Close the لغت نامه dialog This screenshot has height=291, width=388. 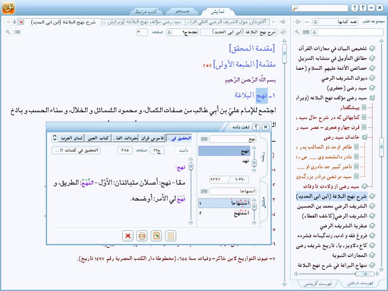coord(266,127)
